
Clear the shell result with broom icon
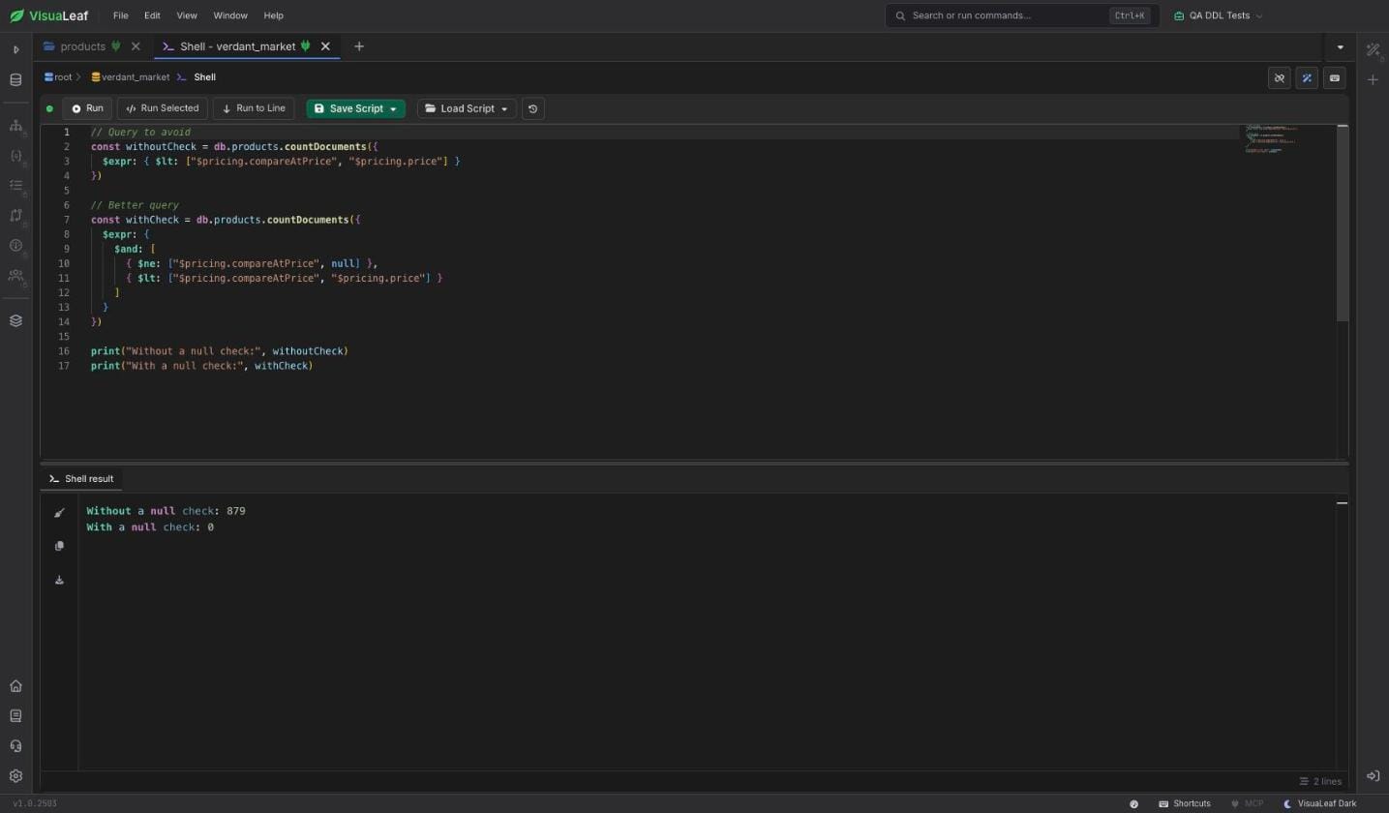[x=59, y=513]
